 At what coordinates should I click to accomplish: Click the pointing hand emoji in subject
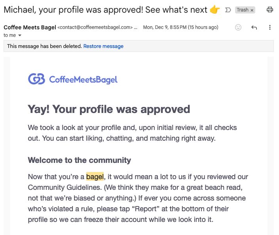click(215, 10)
